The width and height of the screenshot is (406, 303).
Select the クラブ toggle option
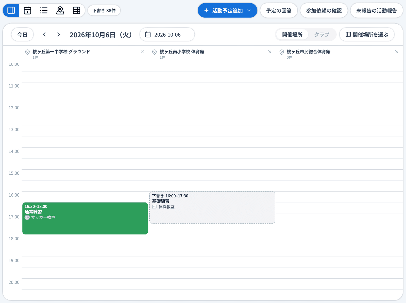coord(322,35)
